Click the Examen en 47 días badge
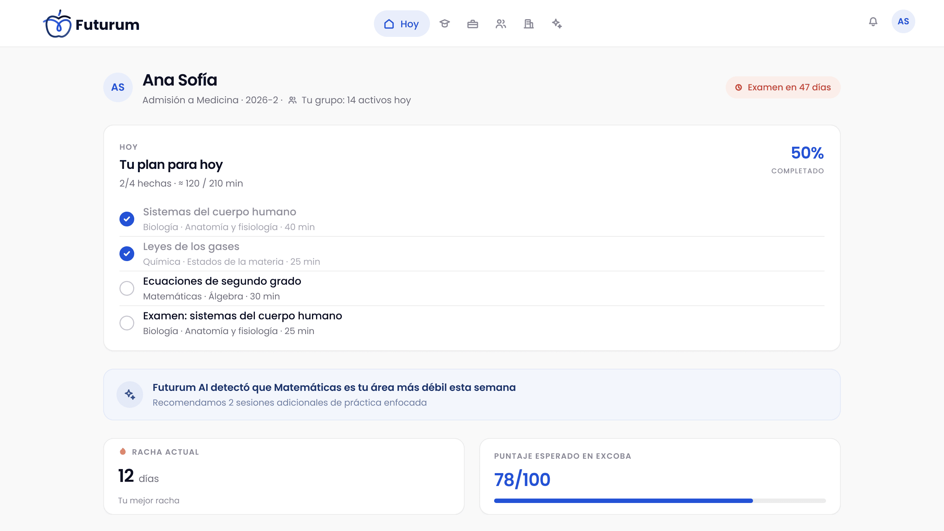 [783, 87]
